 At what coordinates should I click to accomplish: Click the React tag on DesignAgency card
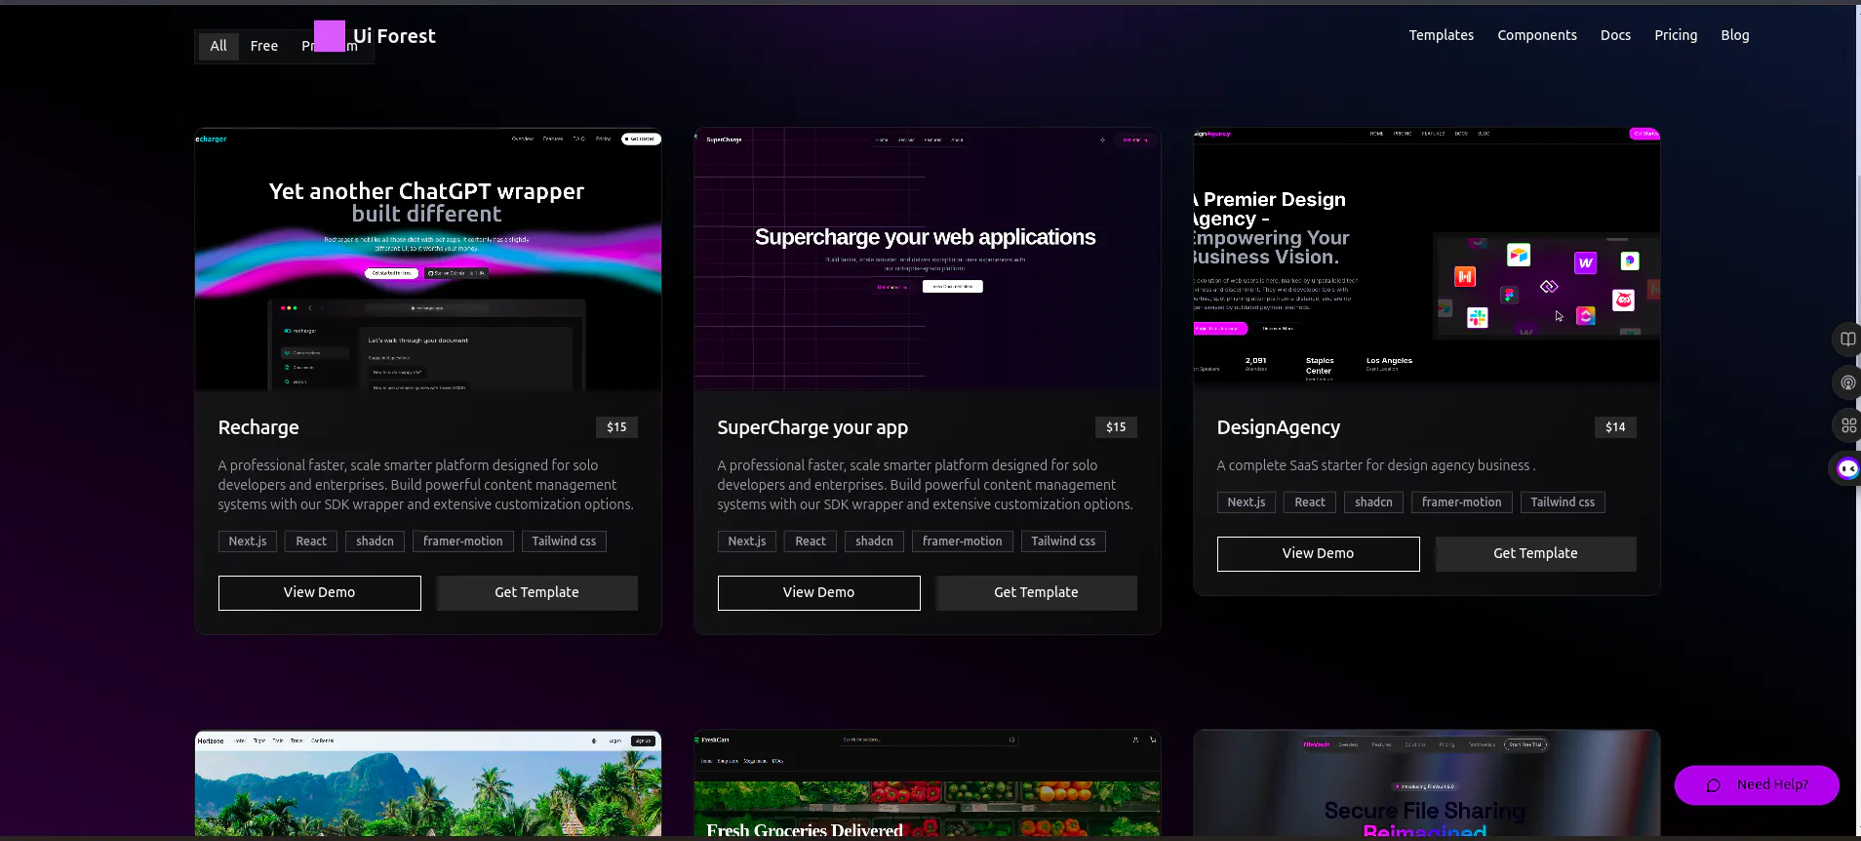tap(1310, 502)
